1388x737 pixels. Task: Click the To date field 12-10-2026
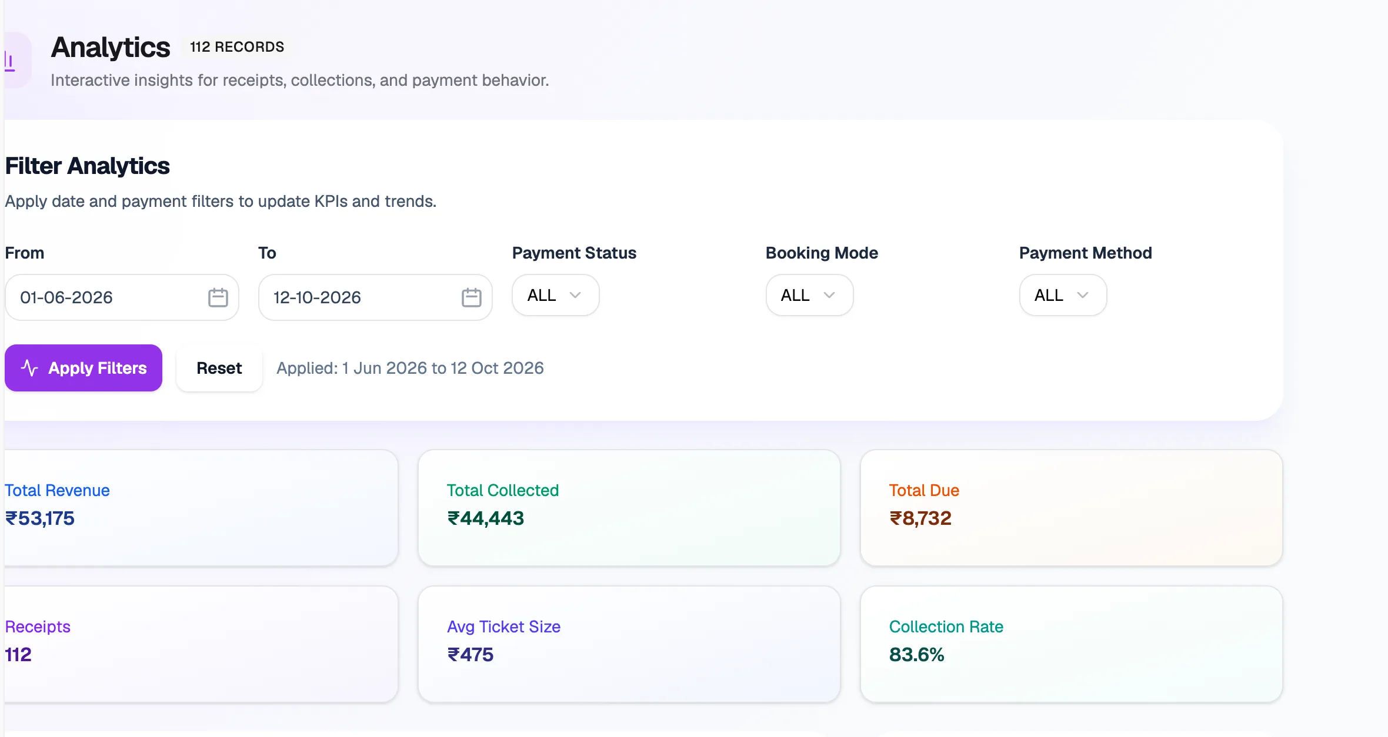point(375,297)
